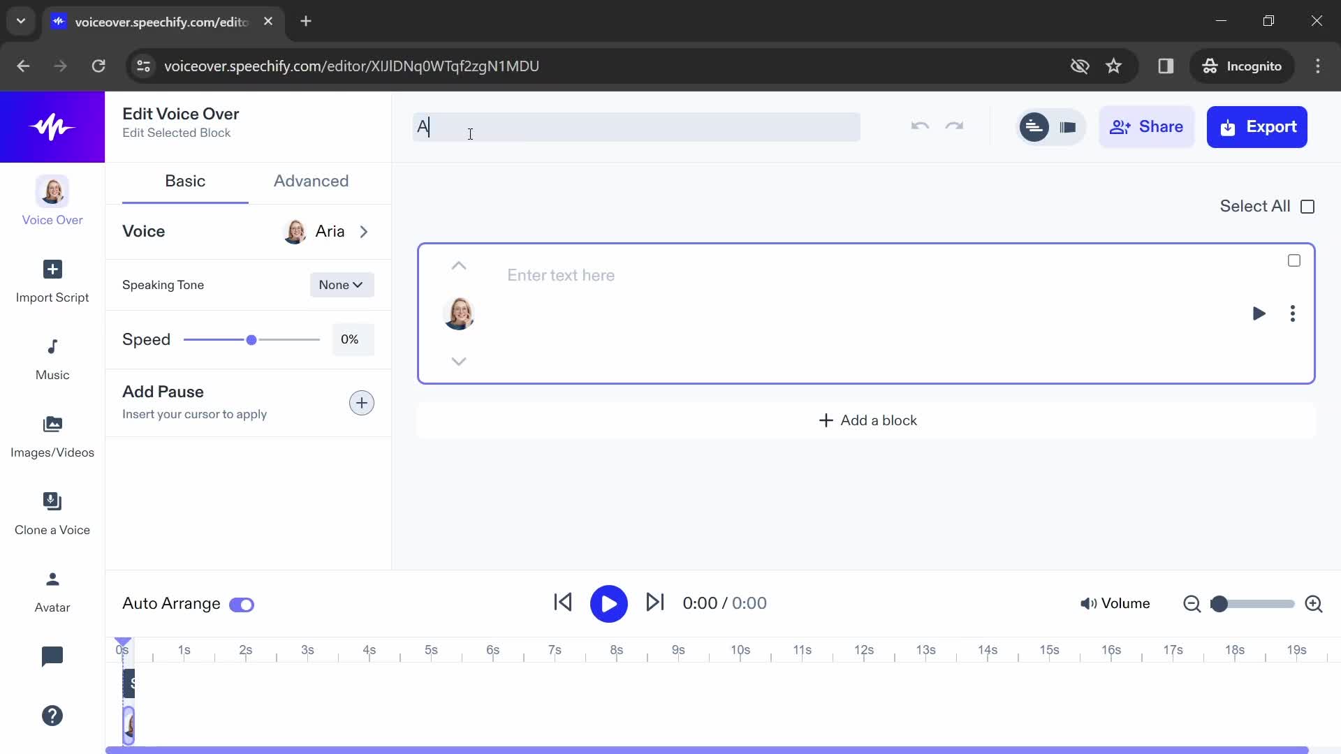
Task: Open Import Script panel
Action: [52, 281]
